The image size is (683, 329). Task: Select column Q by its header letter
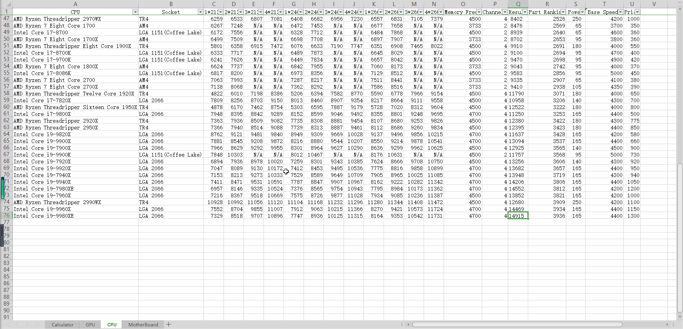518,4
